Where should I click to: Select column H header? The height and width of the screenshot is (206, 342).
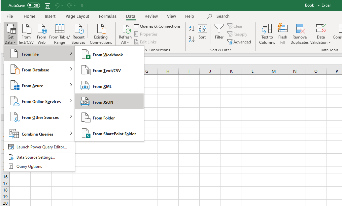click(x=168, y=71)
